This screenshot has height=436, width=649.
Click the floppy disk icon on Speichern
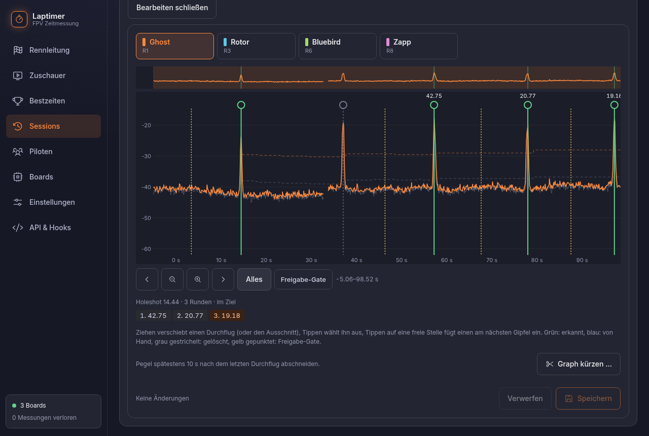point(569,398)
